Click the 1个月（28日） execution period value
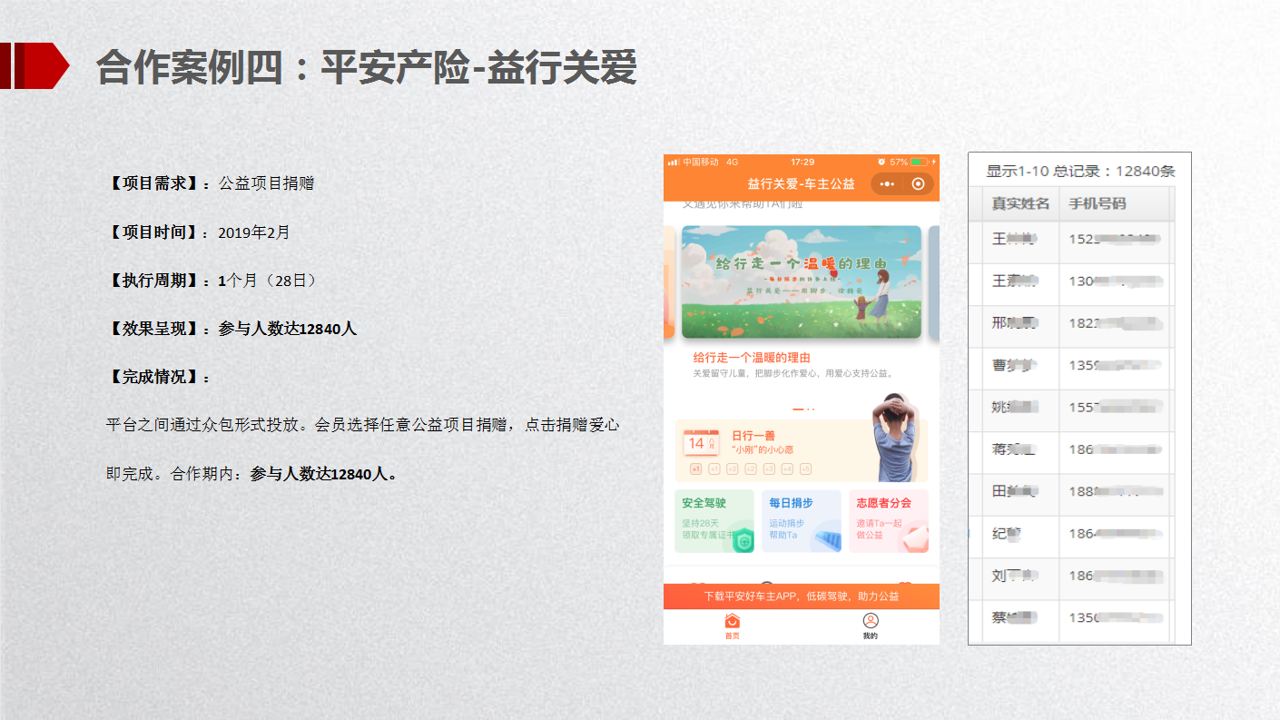This screenshot has height=720, width=1280. pos(268,281)
